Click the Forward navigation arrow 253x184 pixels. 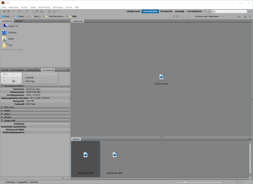pyautogui.click(x=9, y=11)
